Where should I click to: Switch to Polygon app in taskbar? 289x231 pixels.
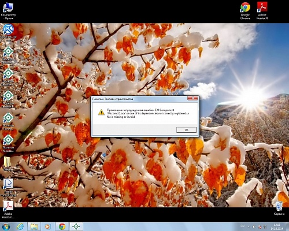[x=76, y=227]
